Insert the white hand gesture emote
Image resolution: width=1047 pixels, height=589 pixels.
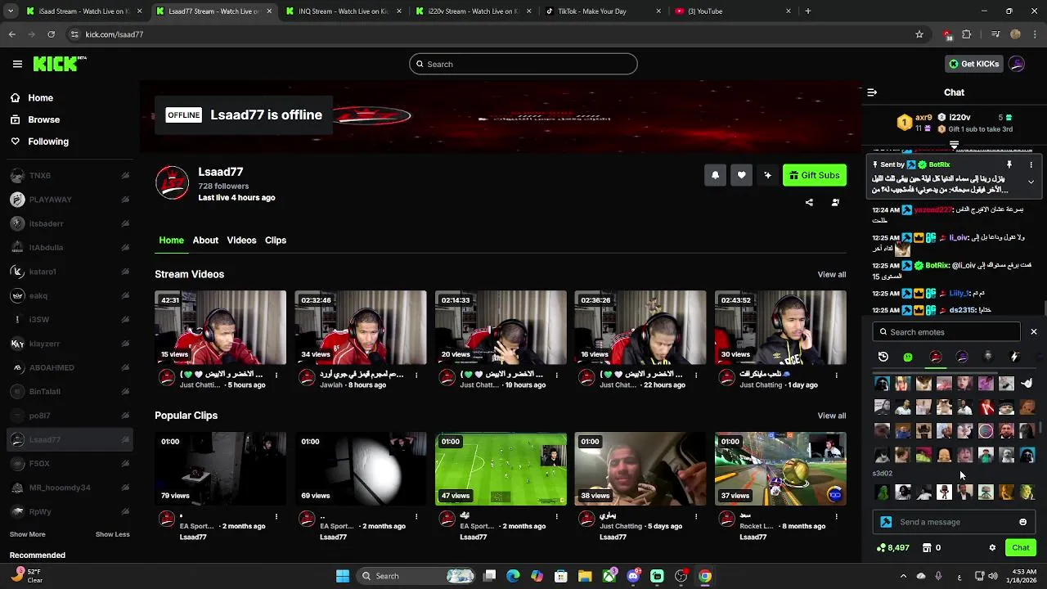point(1027,383)
